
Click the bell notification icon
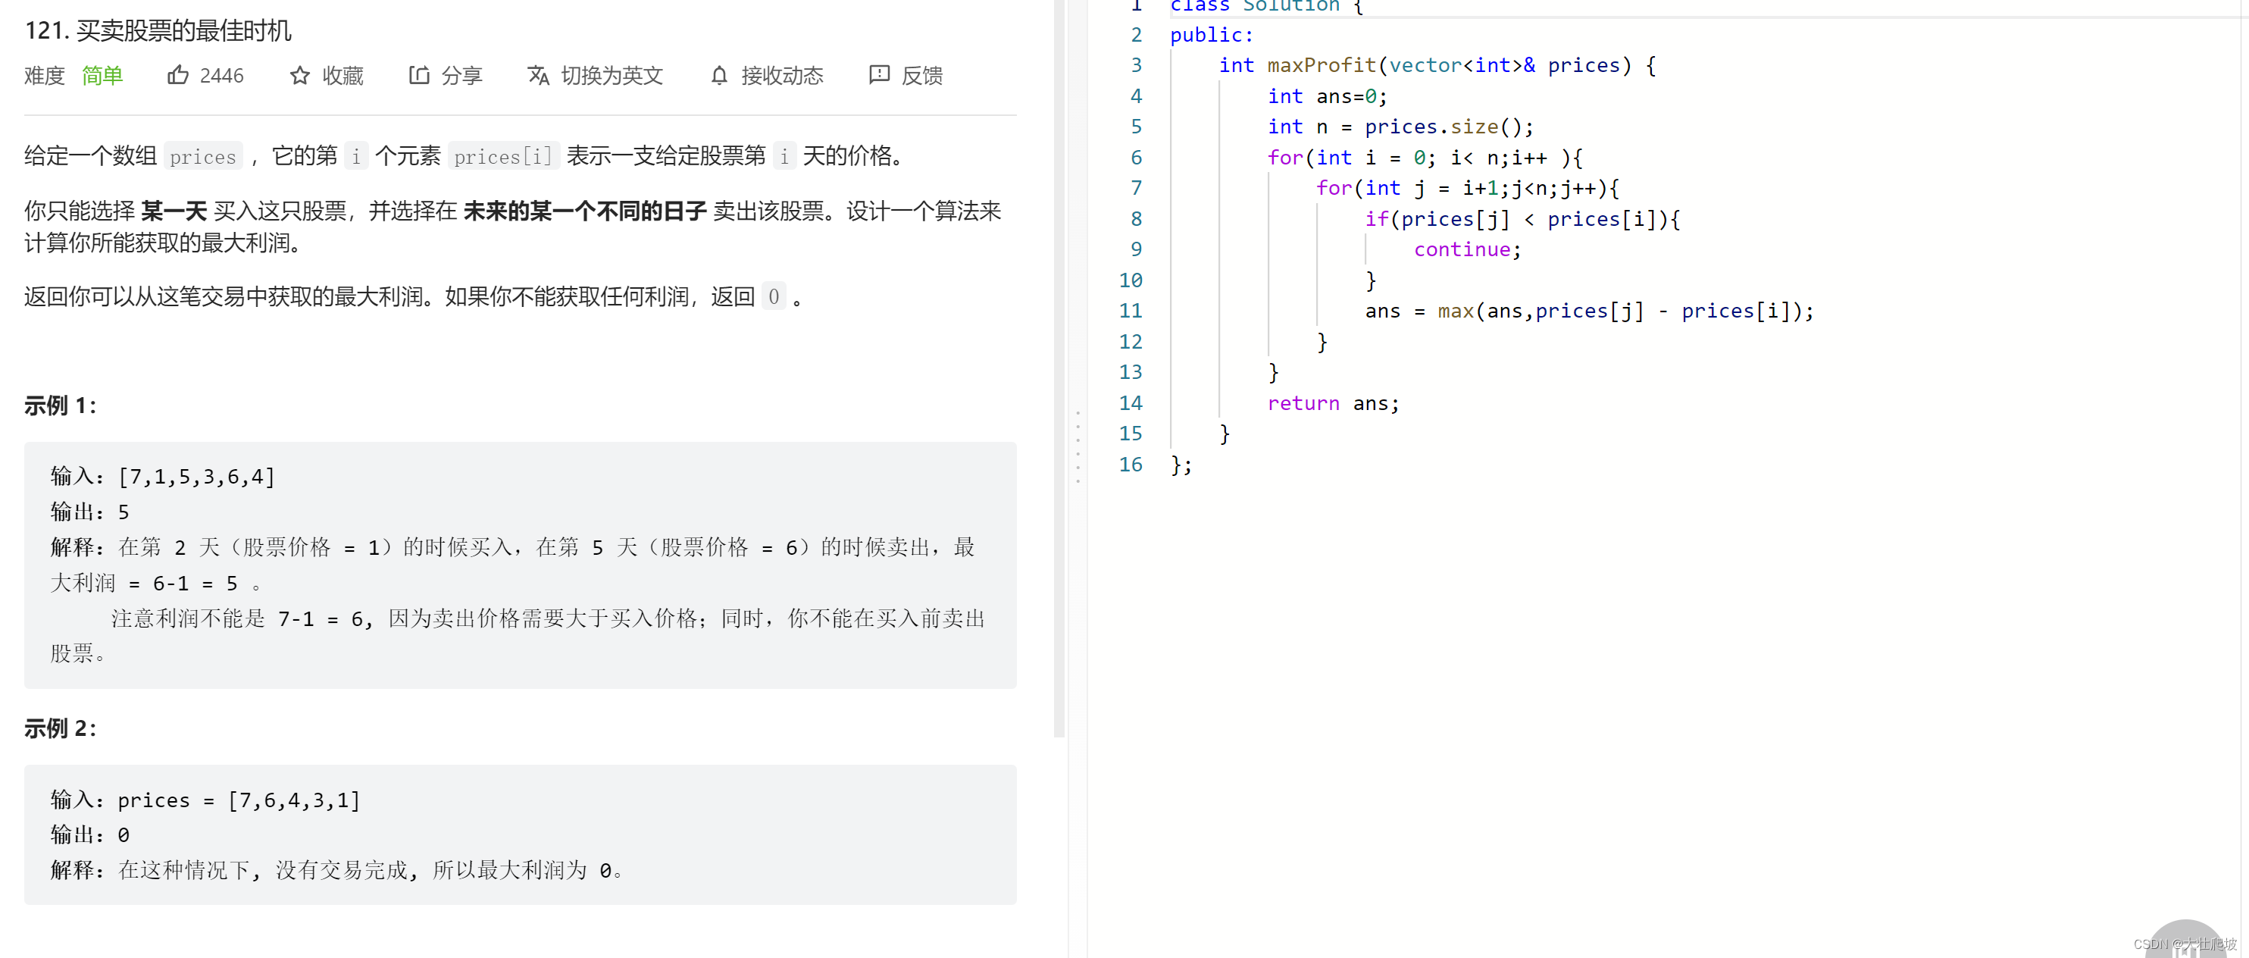(718, 75)
